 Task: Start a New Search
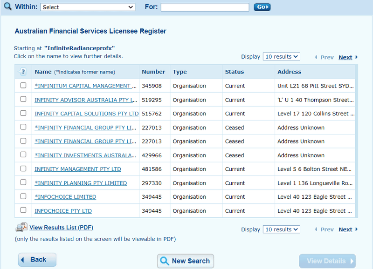(186, 261)
